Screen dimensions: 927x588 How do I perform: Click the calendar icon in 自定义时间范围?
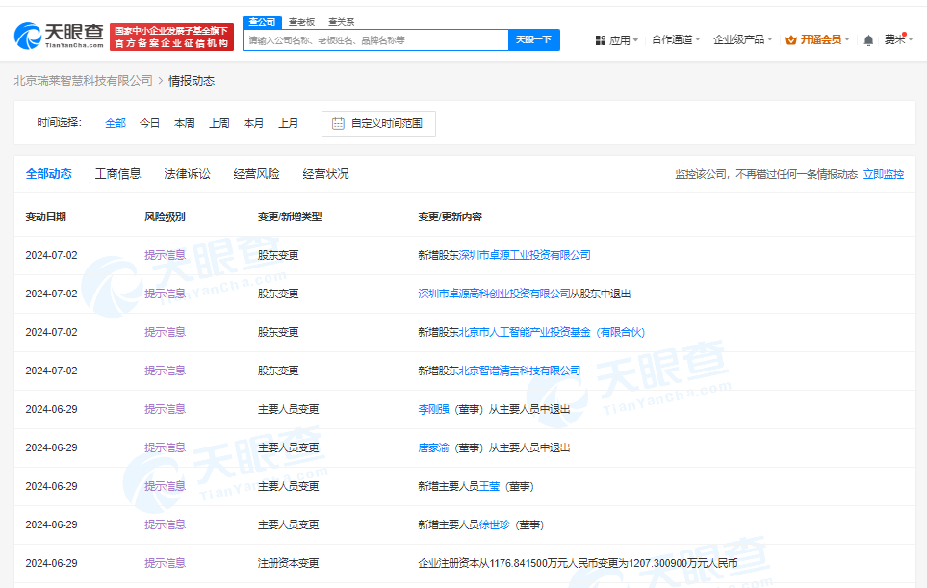click(x=336, y=123)
